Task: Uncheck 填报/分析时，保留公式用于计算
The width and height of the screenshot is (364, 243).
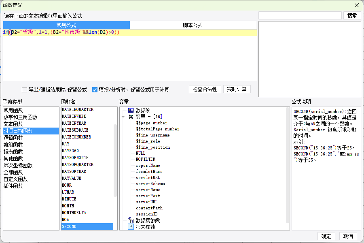Action: coord(95,90)
